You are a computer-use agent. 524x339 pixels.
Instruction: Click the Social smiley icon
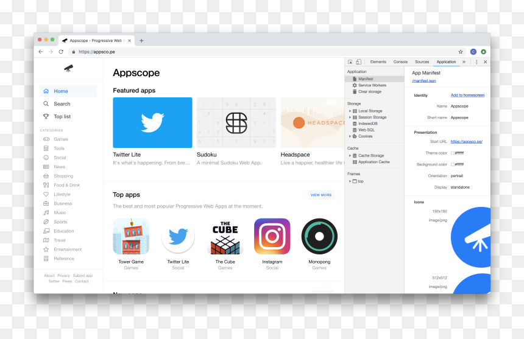click(46, 158)
